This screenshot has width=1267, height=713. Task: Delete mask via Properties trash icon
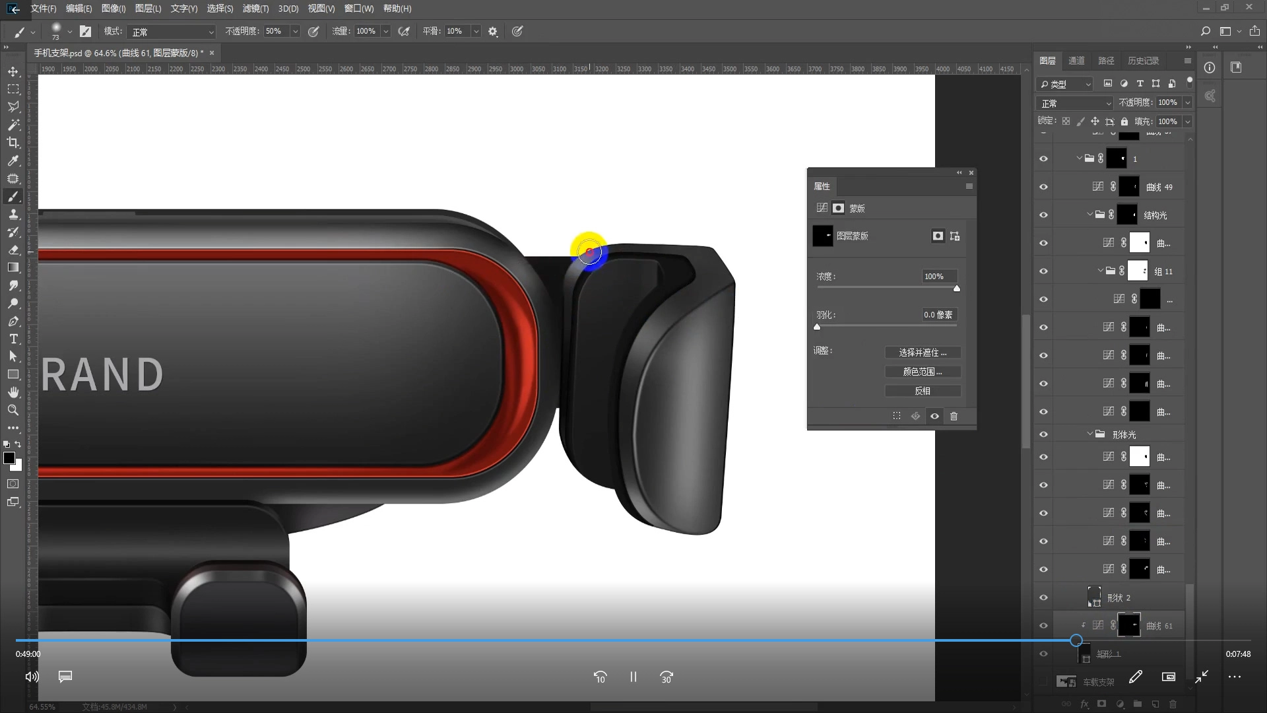(954, 416)
